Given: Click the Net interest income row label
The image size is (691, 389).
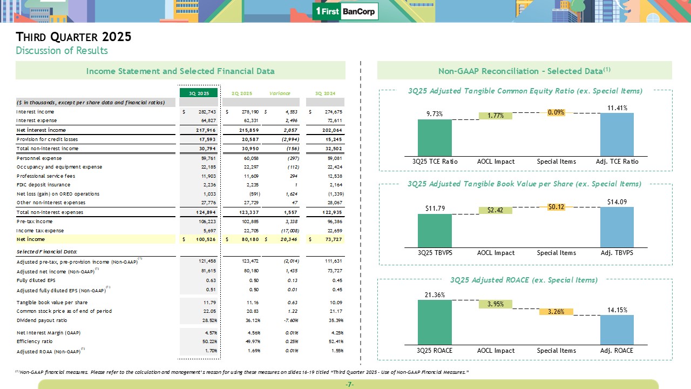Looking at the screenshot, I should 41,130.
